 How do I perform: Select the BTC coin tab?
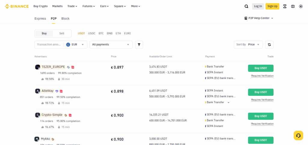coord(101,34)
